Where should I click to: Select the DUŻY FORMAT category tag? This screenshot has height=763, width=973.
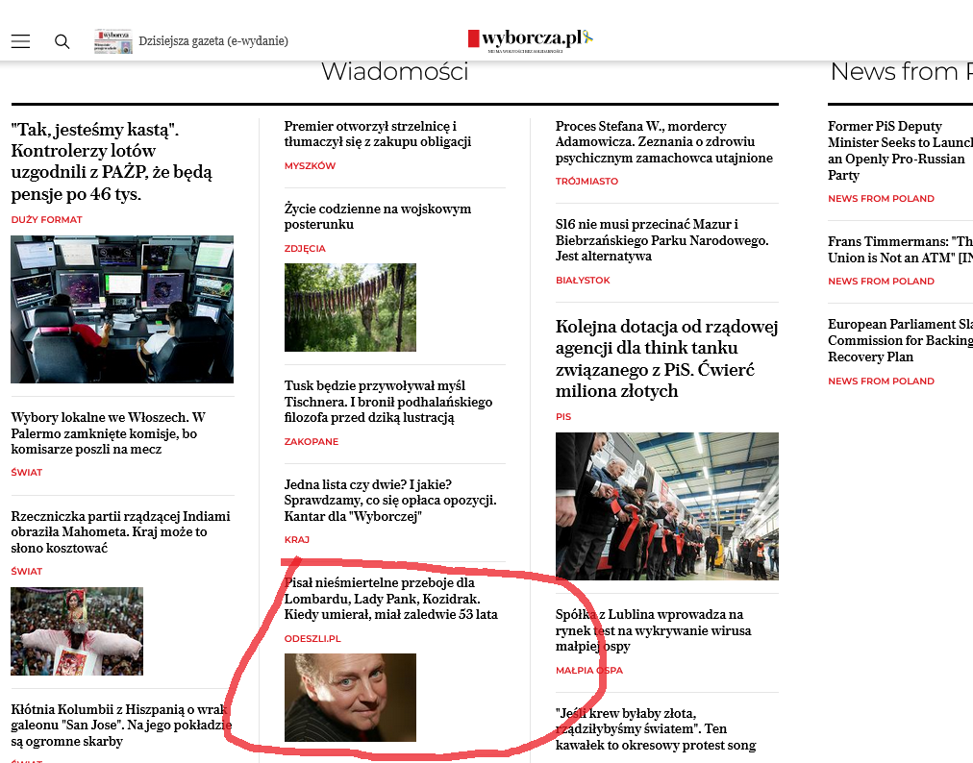46,220
